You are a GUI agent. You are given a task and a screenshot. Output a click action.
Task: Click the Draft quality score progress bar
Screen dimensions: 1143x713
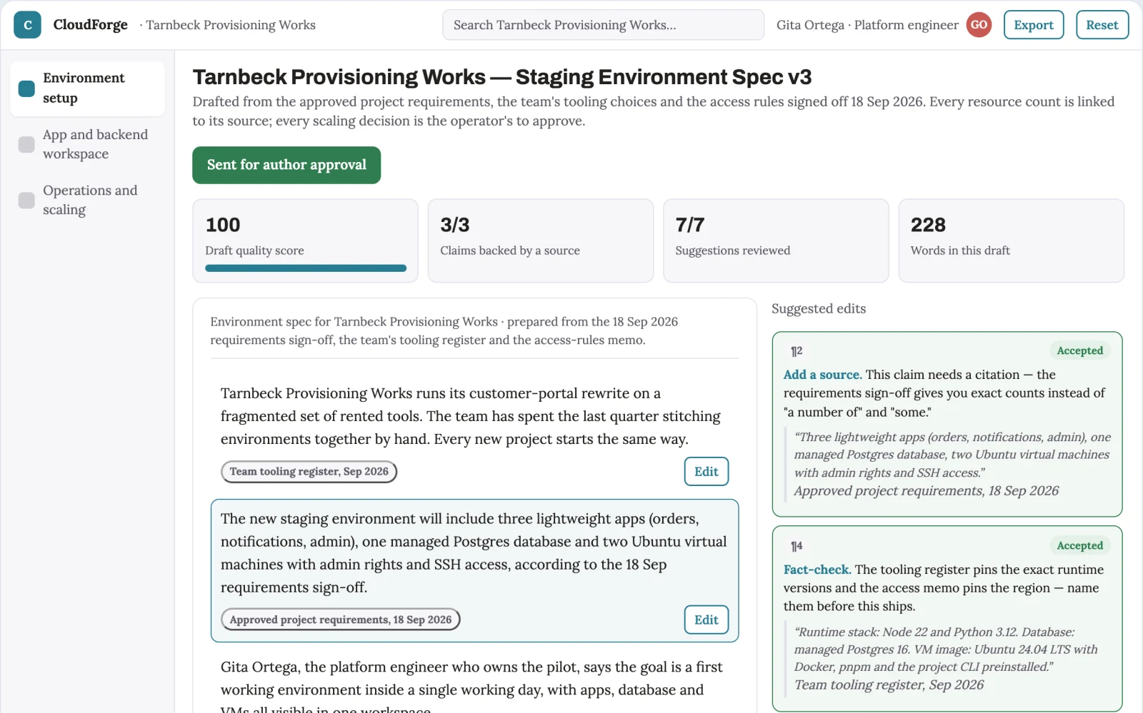306,268
